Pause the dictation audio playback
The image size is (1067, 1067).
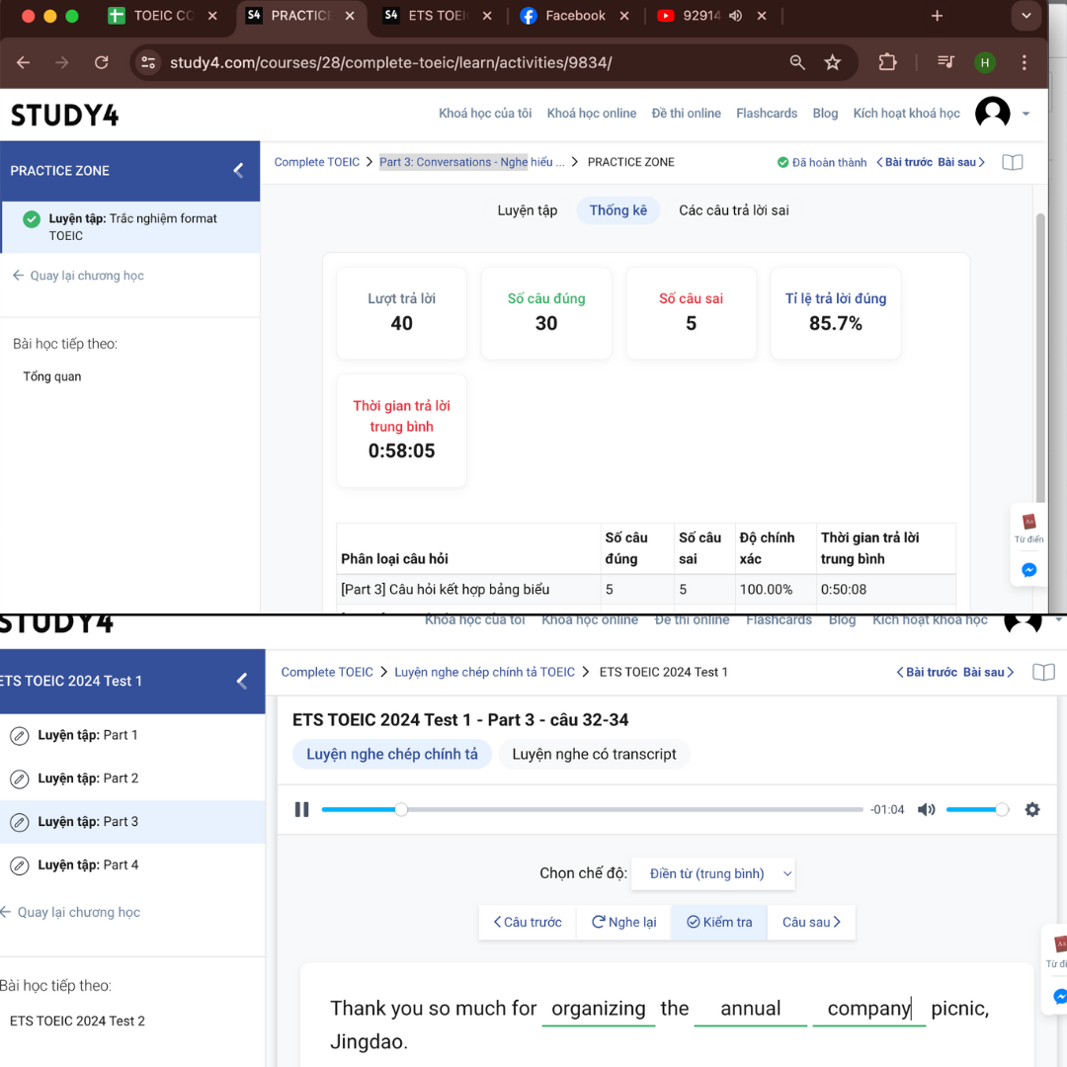pyautogui.click(x=301, y=809)
